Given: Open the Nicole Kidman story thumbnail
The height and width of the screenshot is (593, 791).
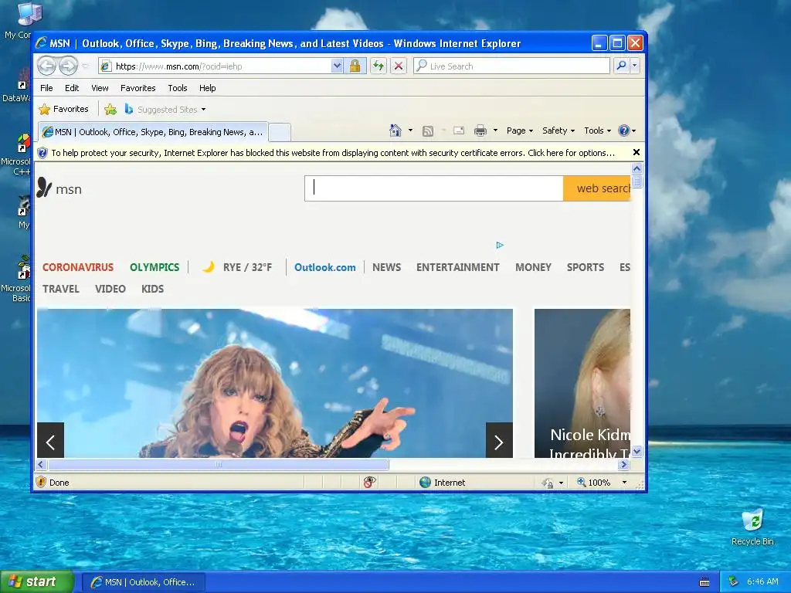Looking at the screenshot, I should click(582, 383).
